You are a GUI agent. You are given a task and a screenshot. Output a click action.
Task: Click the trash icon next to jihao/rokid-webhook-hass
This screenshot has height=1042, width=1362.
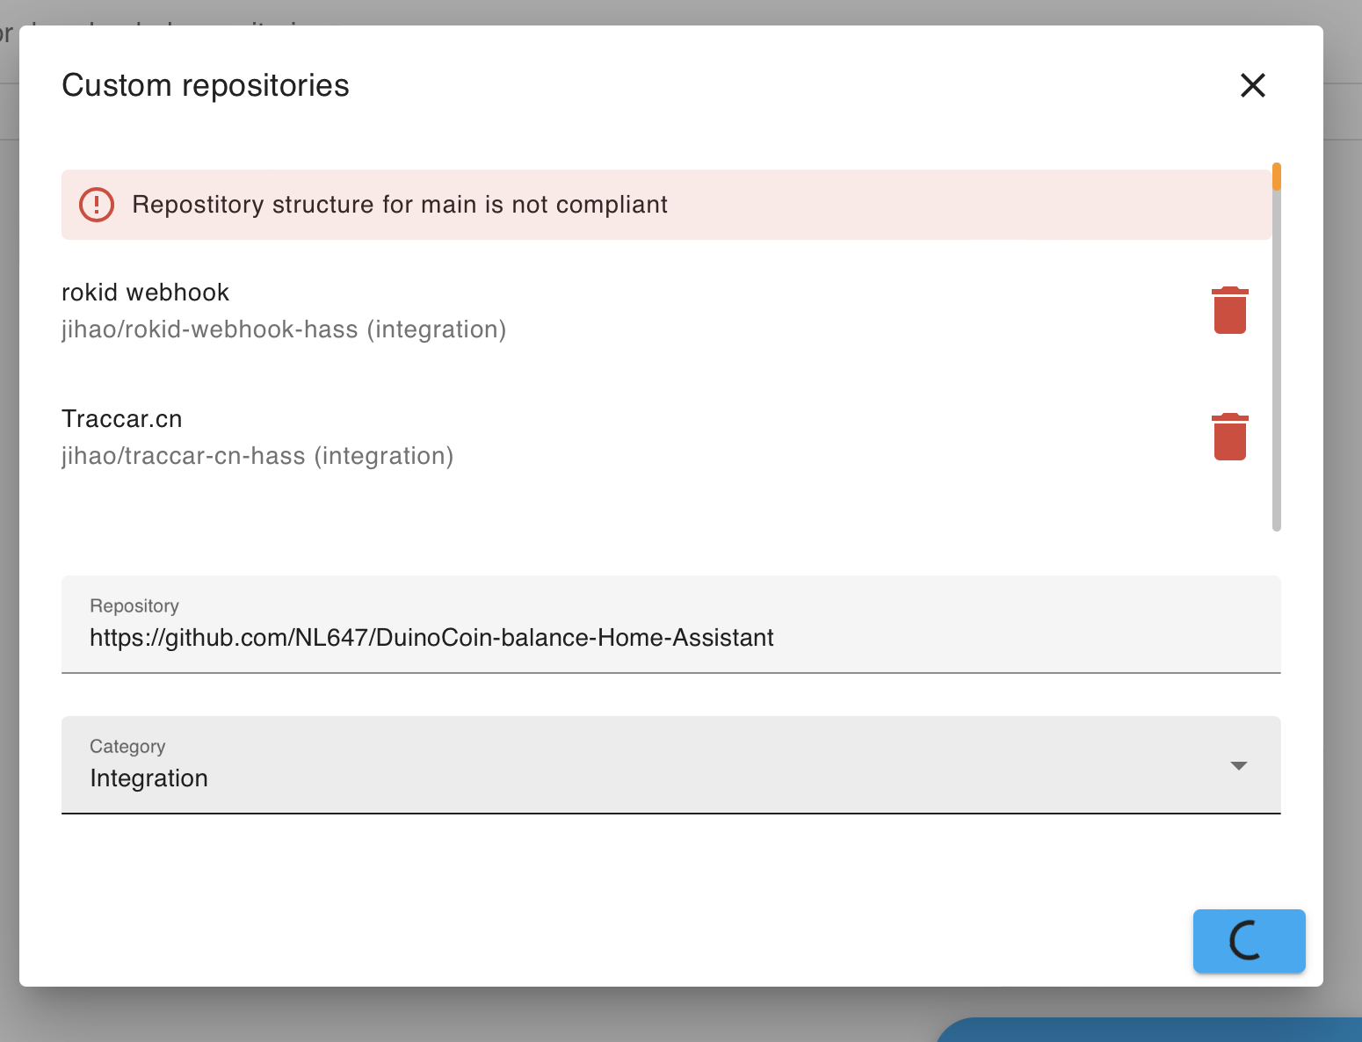tap(1229, 310)
